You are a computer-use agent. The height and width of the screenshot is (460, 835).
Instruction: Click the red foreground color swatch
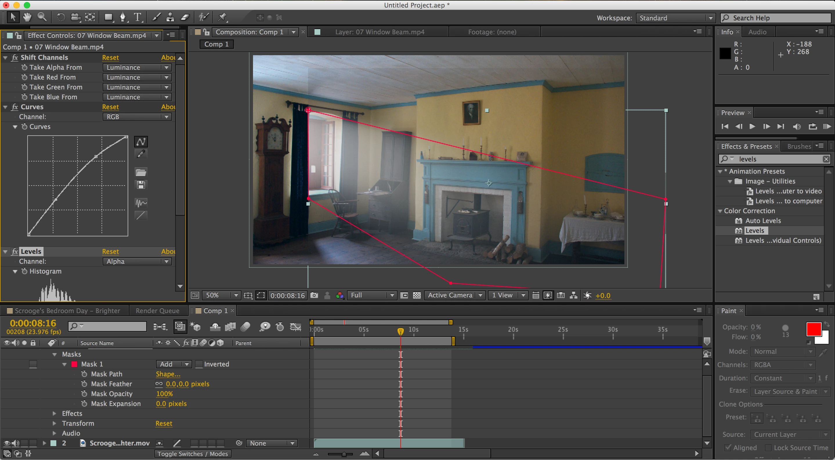tap(813, 330)
